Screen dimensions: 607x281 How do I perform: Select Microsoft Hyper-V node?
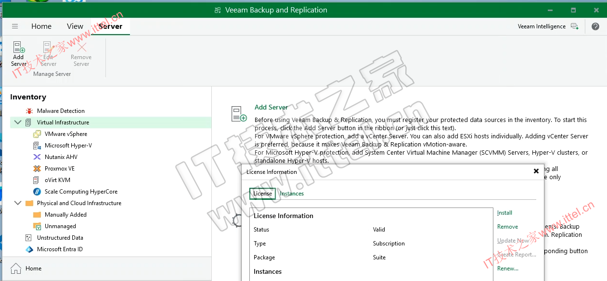pyautogui.click(x=68, y=146)
